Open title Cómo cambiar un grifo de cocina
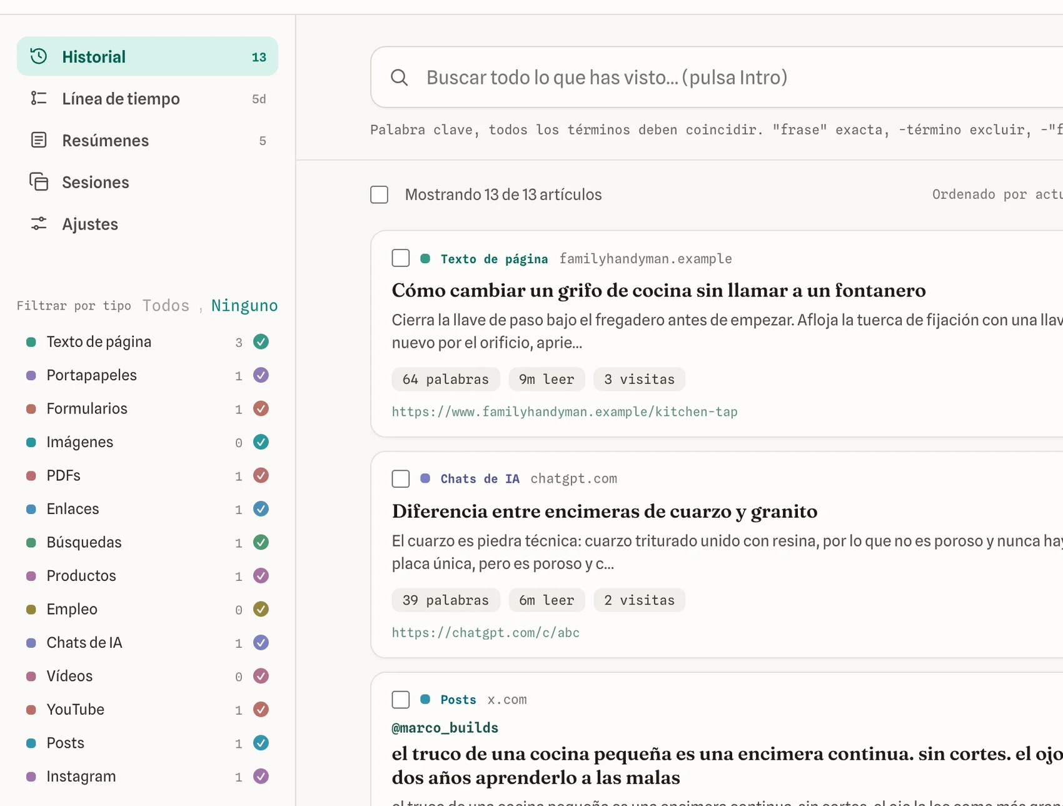1063x806 pixels. 659,290
